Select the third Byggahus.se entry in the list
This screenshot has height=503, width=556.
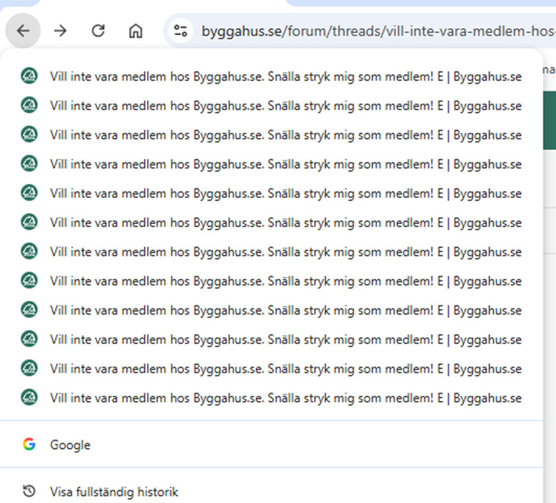pos(285,135)
